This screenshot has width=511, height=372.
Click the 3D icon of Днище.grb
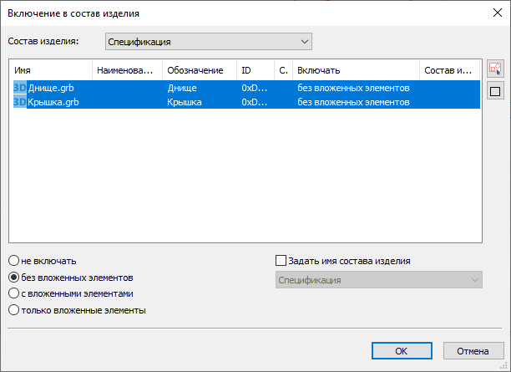pos(20,87)
